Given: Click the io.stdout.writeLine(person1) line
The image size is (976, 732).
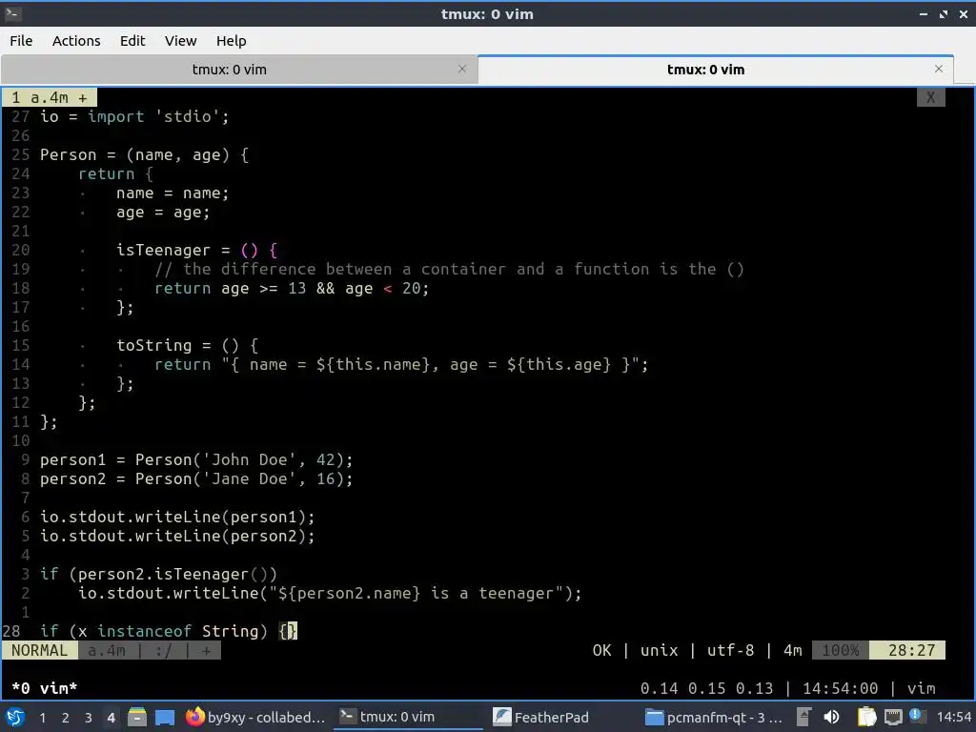Looking at the screenshot, I should click(177, 518).
